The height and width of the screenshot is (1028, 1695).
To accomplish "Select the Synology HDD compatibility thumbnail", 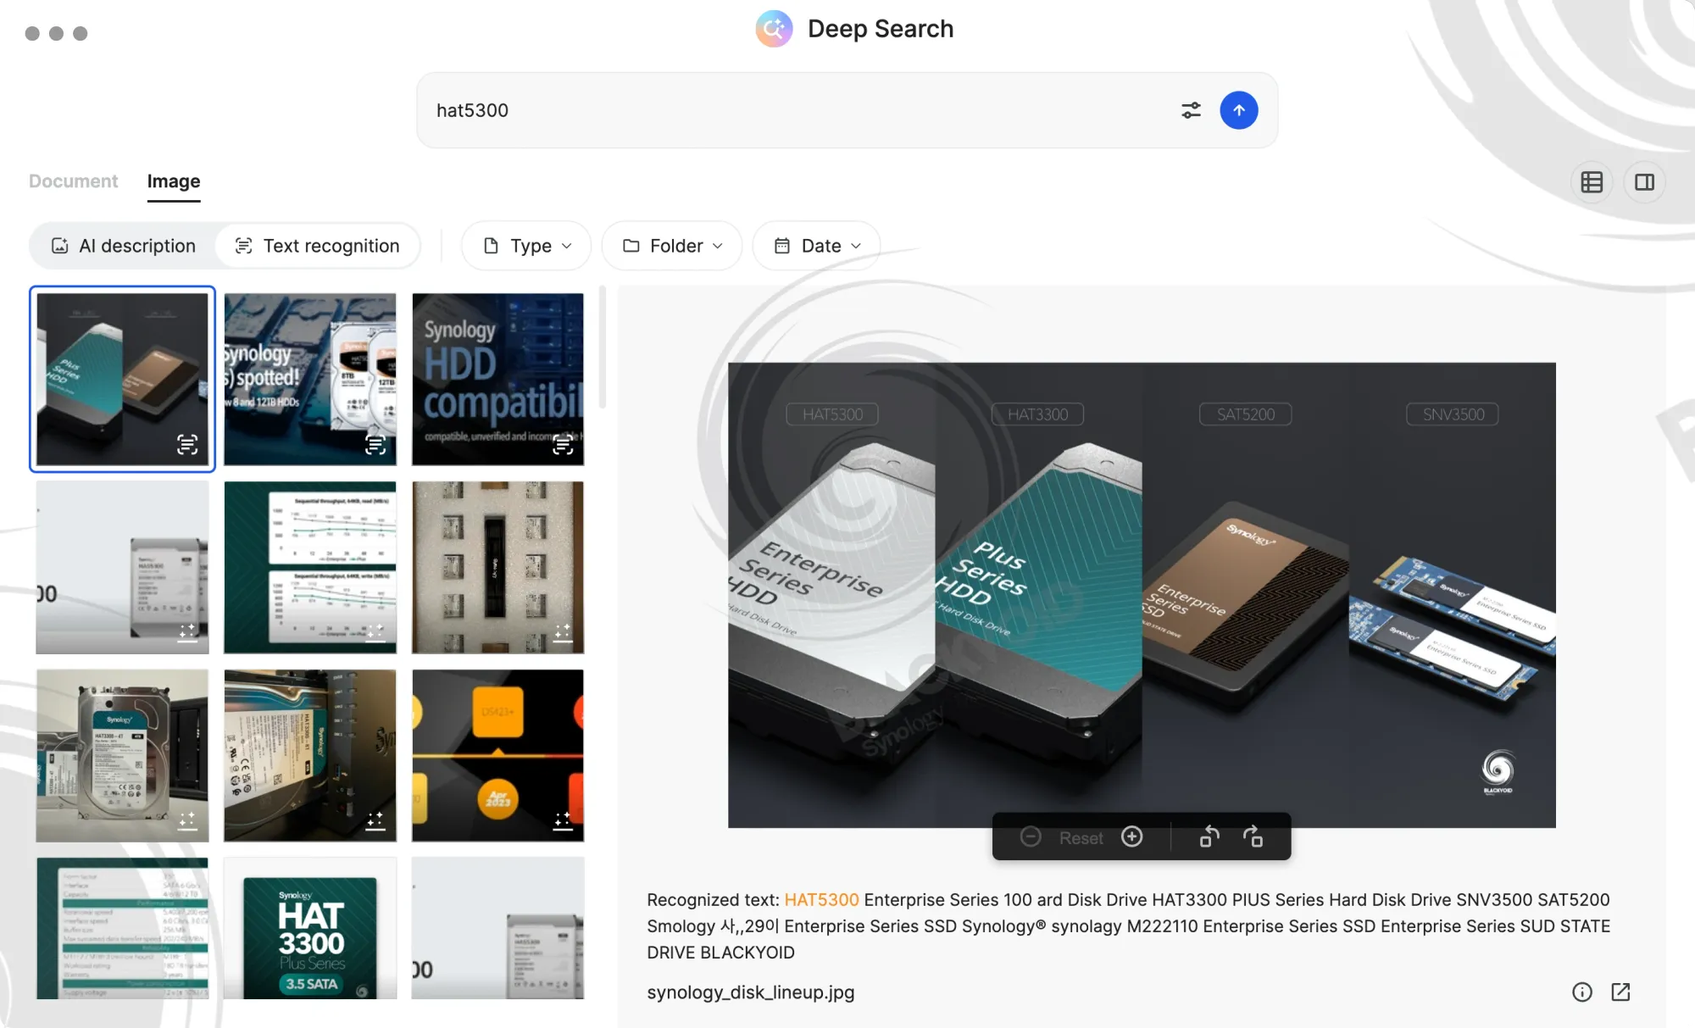I will pyautogui.click(x=497, y=379).
